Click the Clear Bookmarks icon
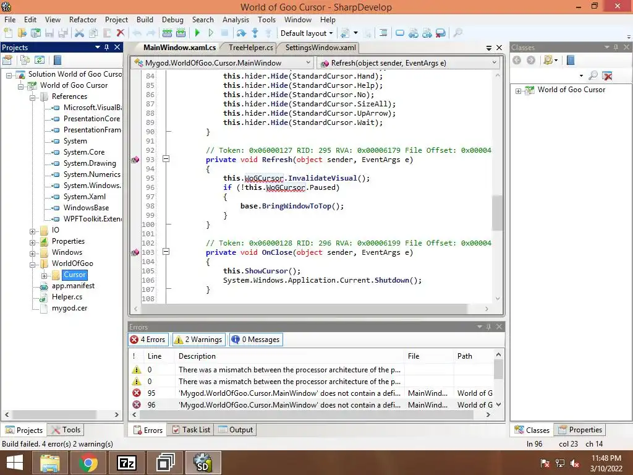Screen dimensions: 633x475 point(441,33)
